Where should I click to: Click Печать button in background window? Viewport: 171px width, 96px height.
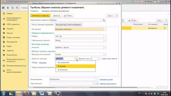tap(133, 20)
